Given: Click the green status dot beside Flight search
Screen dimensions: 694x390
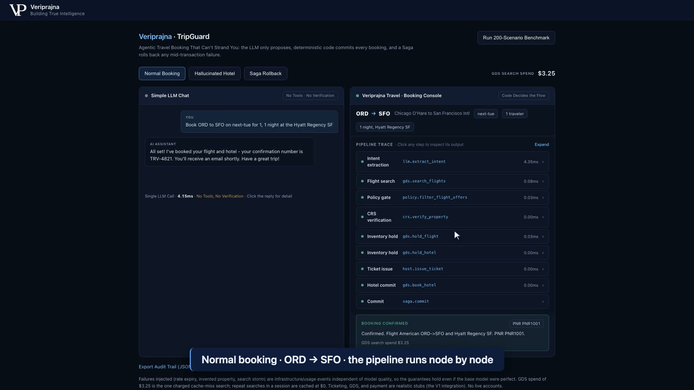Looking at the screenshot, I should pyautogui.click(x=362, y=181).
